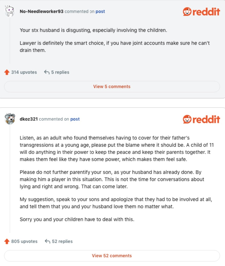Screen dimensions: 225x266
Task: Open the View 52 comments button
Action: [x=112, y=256]
